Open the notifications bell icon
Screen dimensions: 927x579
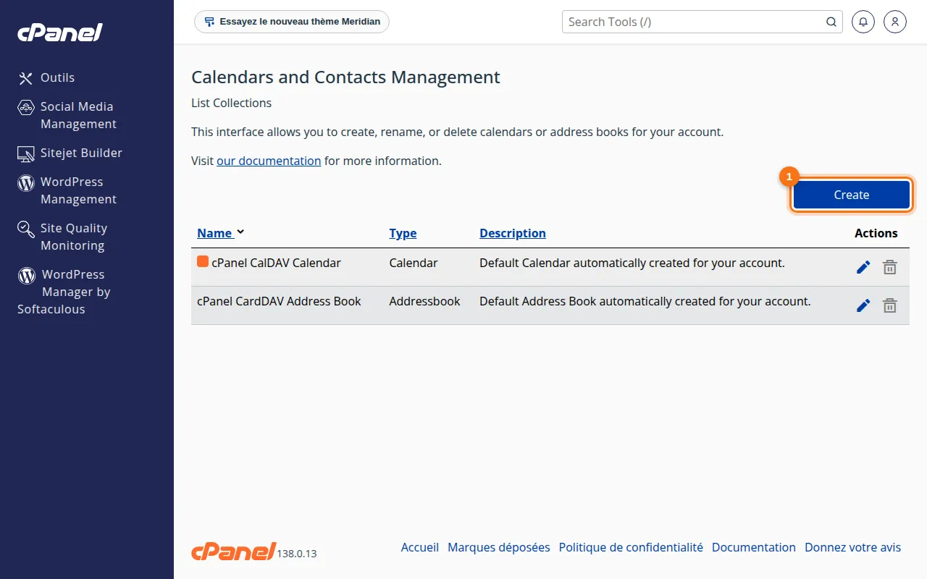pos(863,22)
